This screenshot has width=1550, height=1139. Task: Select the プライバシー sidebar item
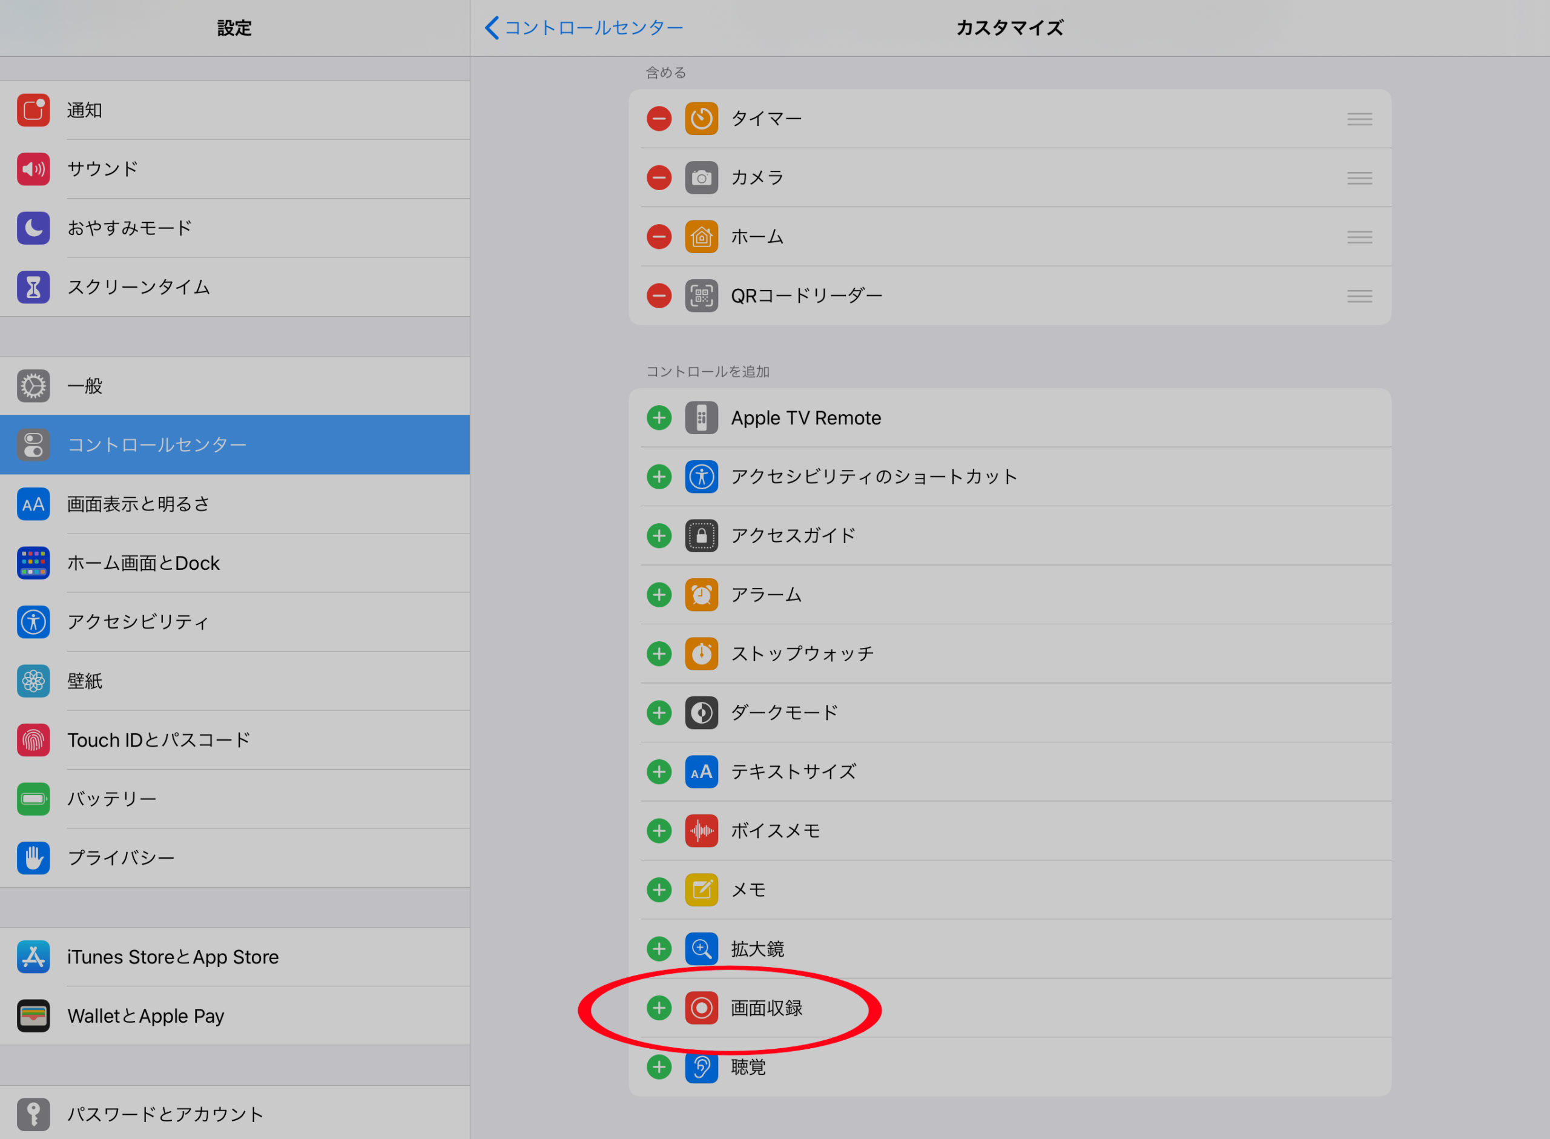[235, 859]
